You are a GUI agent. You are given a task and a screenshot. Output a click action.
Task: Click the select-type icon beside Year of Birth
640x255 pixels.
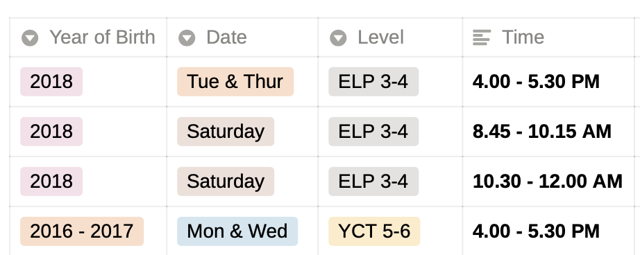point(30,38)
